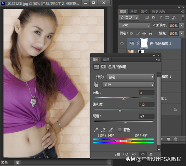The image size is (186, 166).
Task: Select the add-to-sample eyedropper with plus
Action: [x=104, y=130]
